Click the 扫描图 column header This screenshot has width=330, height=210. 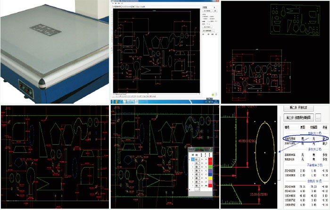click(313, 127)
